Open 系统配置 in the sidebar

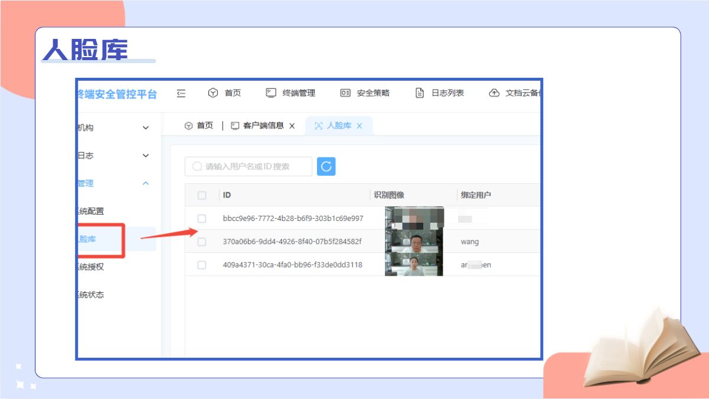click(x=91, y=211)
